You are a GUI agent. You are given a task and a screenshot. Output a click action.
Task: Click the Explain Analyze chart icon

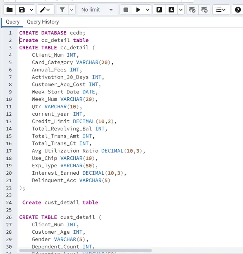tap(171, 10)
